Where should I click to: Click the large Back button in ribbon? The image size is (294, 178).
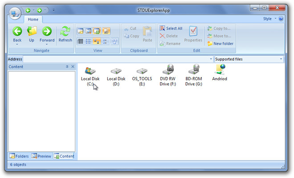(17, 34)
